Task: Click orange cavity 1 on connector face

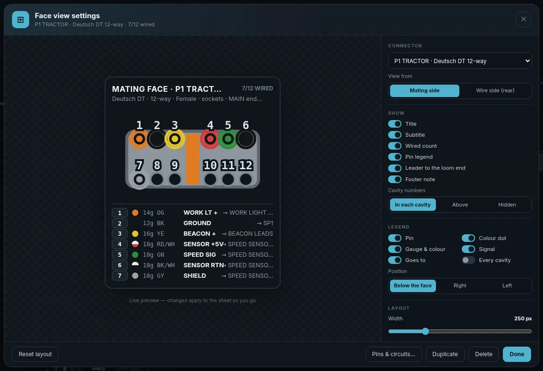Action: tap(139, 139)
